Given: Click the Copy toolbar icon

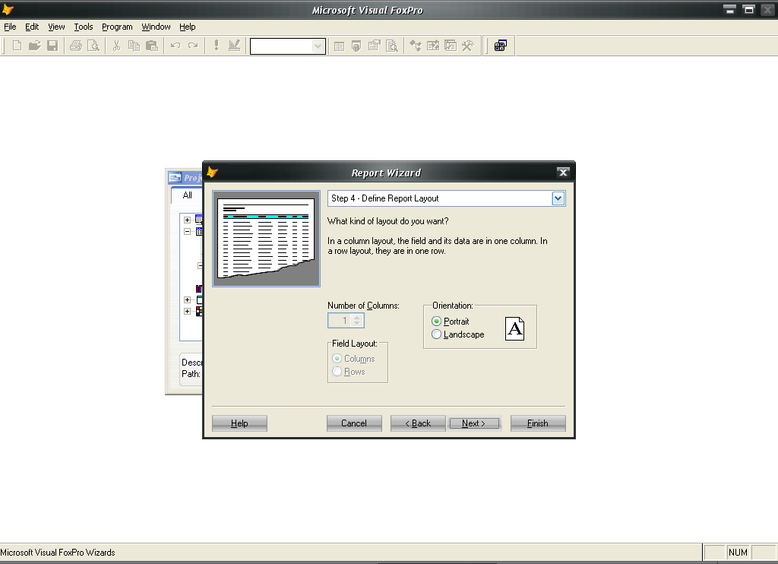Looking at the screenshot, I should 134,46.
